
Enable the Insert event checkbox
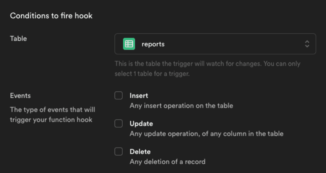[x=119, y=96]
